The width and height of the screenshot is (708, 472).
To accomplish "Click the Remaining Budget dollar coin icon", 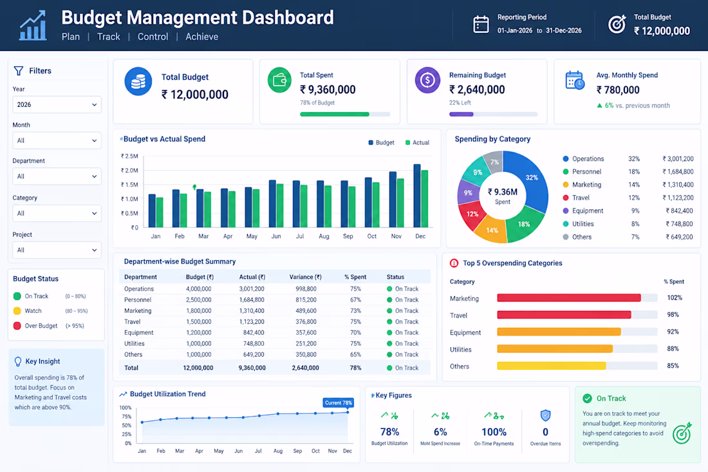I will pos(427,80).
